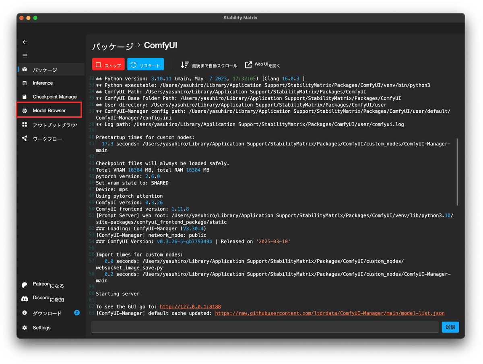Click the open Web UI external-link icon

[x=249, y=64]
